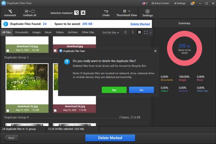The width and height of the screenshot is (216, 144).
Task: Open dropdown arrow next to expand icon
Action: tap(151, 33)
